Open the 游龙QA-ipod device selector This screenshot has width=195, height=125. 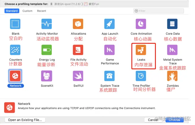click(67, 4)
